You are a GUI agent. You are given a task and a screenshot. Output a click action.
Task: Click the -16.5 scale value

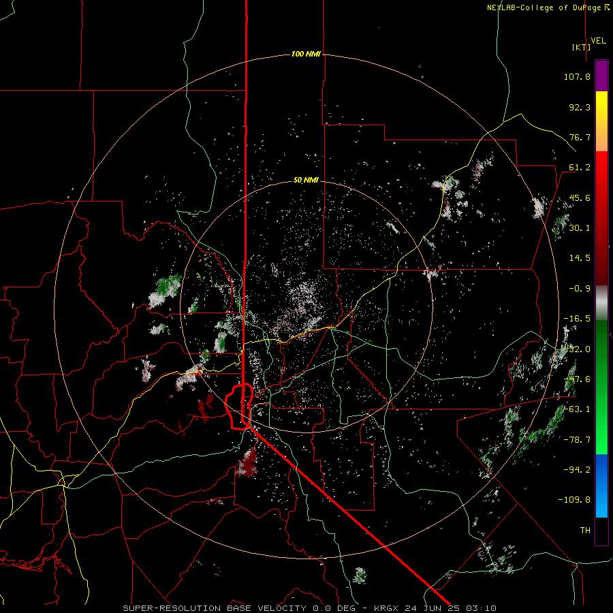click(577, 319)
